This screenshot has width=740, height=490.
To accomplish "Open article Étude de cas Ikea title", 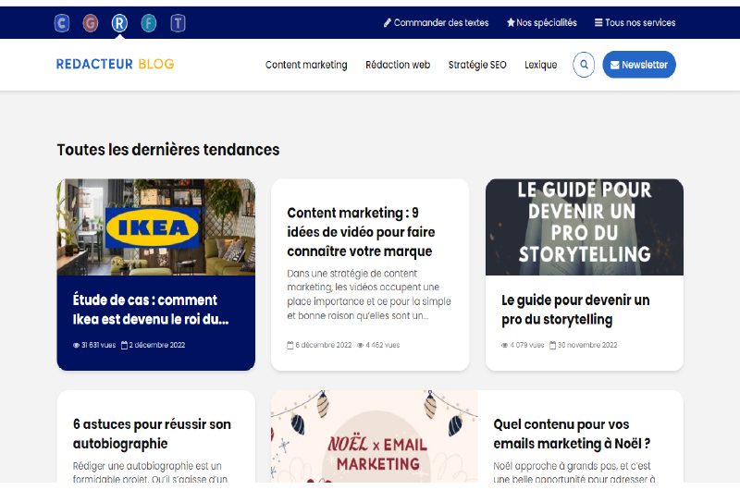I will pyautogui.click(x=151, y=310).
